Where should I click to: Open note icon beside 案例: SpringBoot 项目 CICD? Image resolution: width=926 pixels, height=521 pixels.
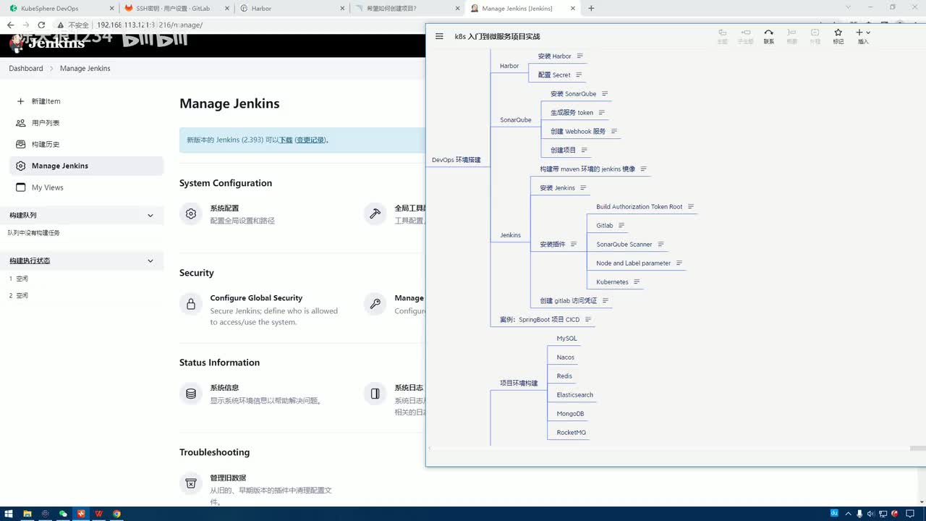pyautogui.click(x=587, y=319)
